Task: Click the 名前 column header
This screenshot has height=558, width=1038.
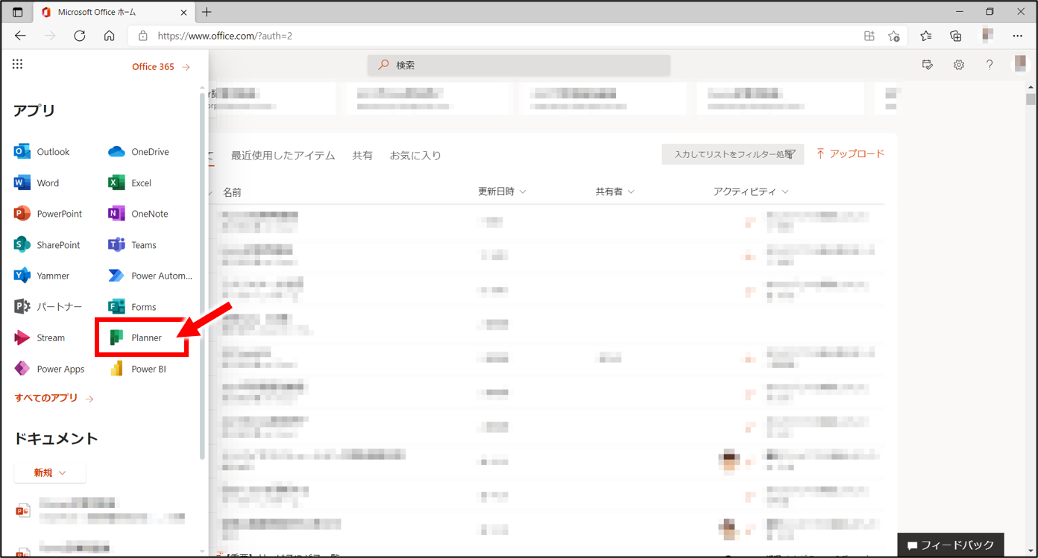Action: click(x=232, y=192)
